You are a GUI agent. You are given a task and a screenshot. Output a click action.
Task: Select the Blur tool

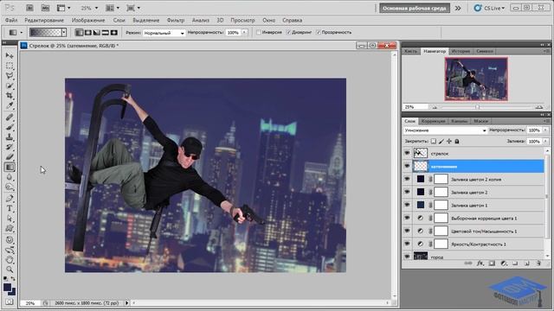pos(10,177)
